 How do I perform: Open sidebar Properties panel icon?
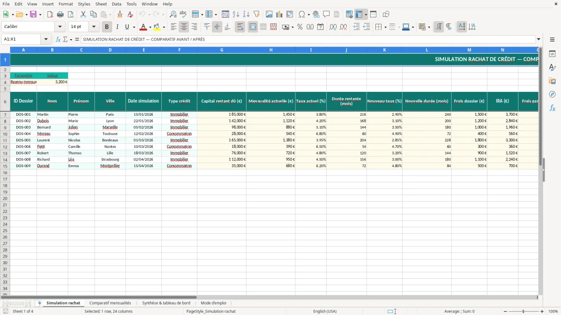(552, 54)
